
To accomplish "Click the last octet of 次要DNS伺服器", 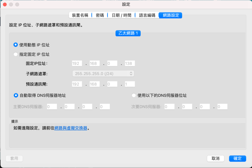I will (x=222, y=107).
